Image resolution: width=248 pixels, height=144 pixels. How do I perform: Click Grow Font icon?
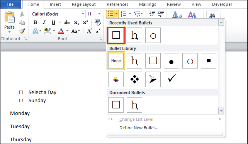(x=89, y=31)
